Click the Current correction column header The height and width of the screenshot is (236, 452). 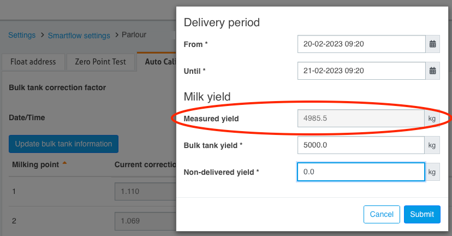145,165
